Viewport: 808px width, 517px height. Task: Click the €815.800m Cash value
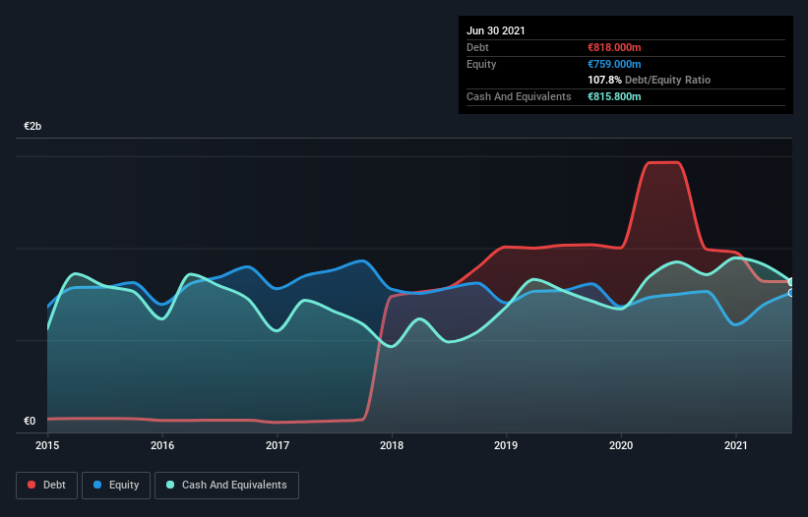pos(614,96)
